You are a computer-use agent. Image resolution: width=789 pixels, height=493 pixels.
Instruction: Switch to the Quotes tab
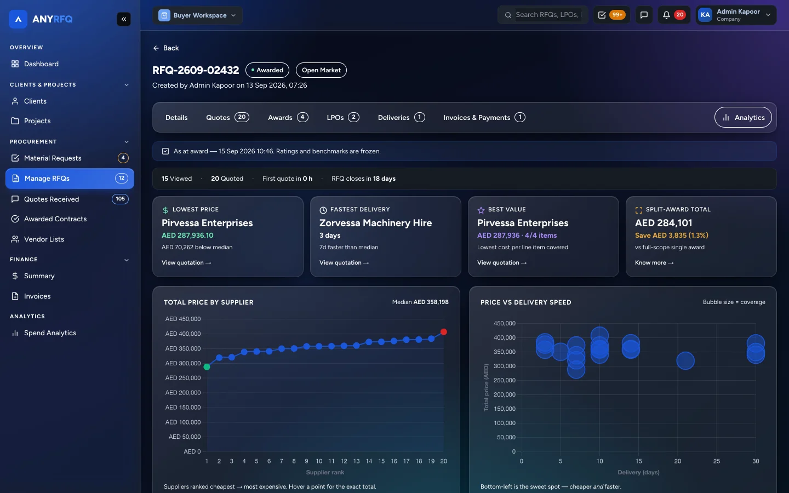(x=227, y=117)
